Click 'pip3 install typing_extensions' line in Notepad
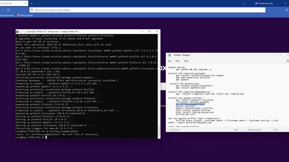This screenshot has width=289, height=162. tap(195, 112)
